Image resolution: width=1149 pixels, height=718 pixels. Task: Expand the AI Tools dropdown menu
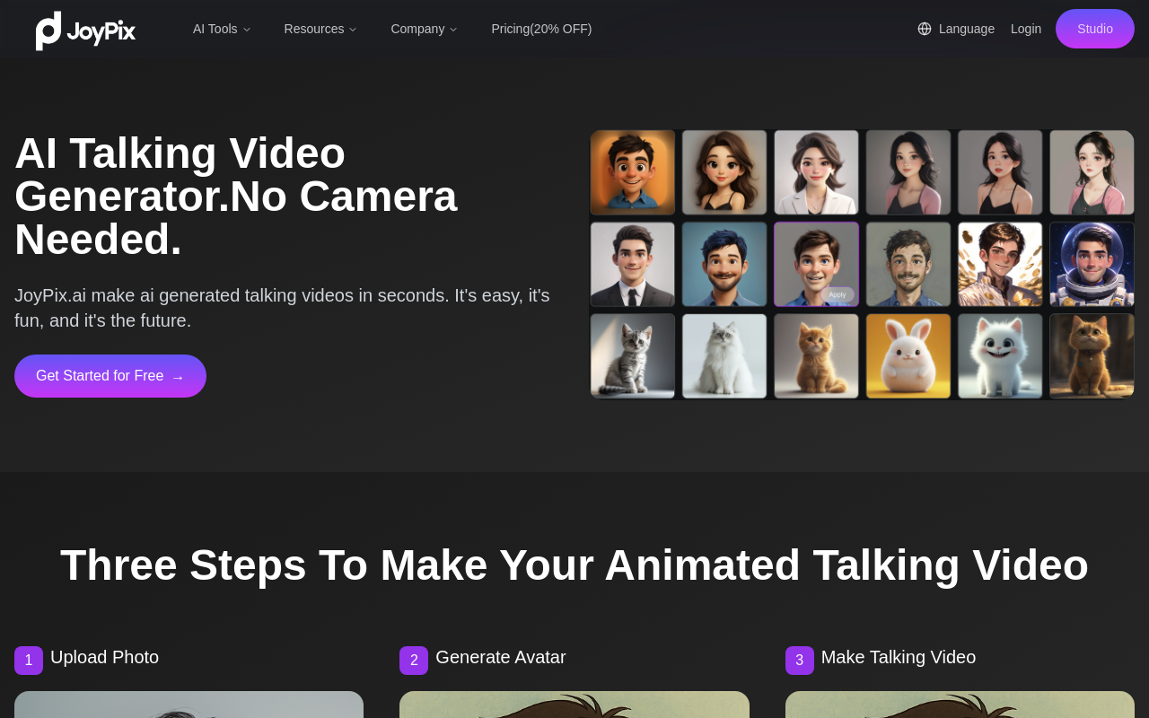[x=222, y=29]
